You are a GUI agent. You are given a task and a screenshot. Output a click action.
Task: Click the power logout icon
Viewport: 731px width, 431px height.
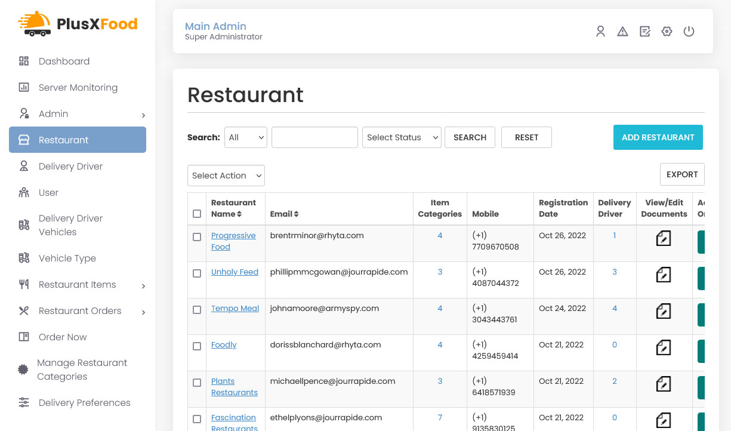tap(689, 32)
